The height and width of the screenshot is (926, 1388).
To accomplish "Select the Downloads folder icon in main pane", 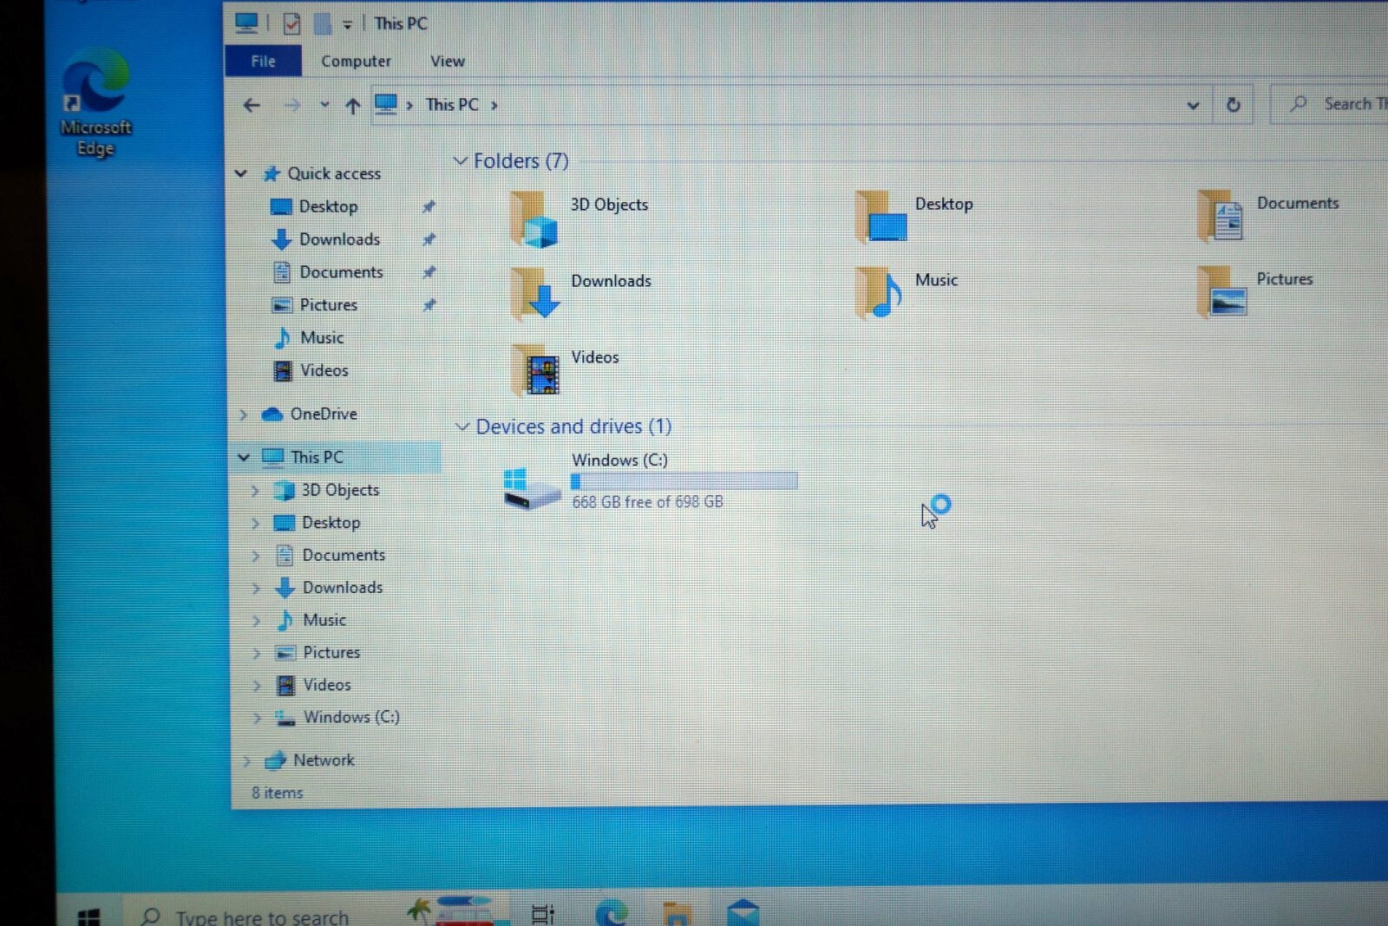I will click(535, 293).
